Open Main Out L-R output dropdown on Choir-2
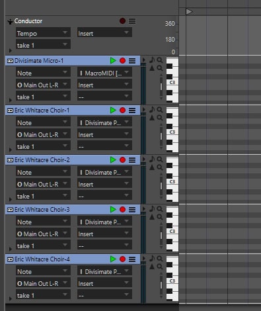 tap(43, 184)
